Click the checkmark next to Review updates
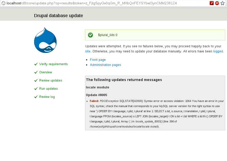The width and height of the screenshot is (227, 161). [36, 80]
